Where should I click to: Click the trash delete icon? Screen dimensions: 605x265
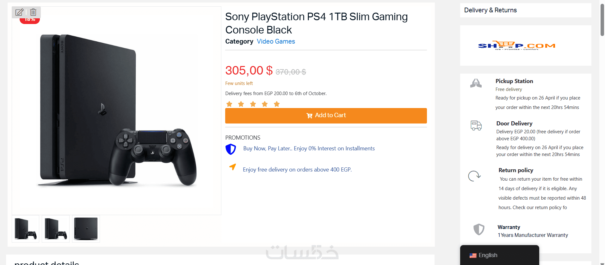33,12
